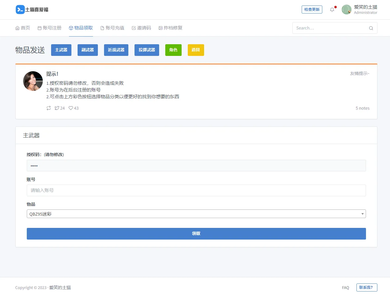The height and width of the screenshot is (297, 390).
Task: Open the 邀请码 tab
Action: [141, 28]
